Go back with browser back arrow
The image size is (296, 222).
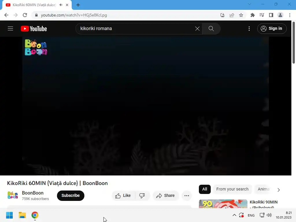click(x=6, y=15)
